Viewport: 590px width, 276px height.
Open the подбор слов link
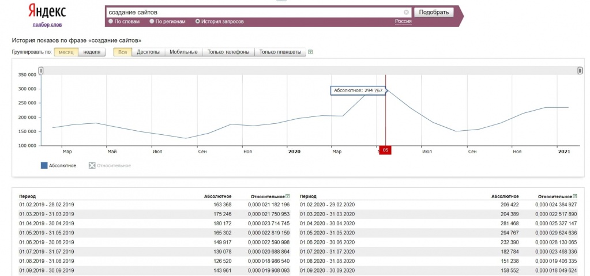pyautogui.click(x=47, y=25)
